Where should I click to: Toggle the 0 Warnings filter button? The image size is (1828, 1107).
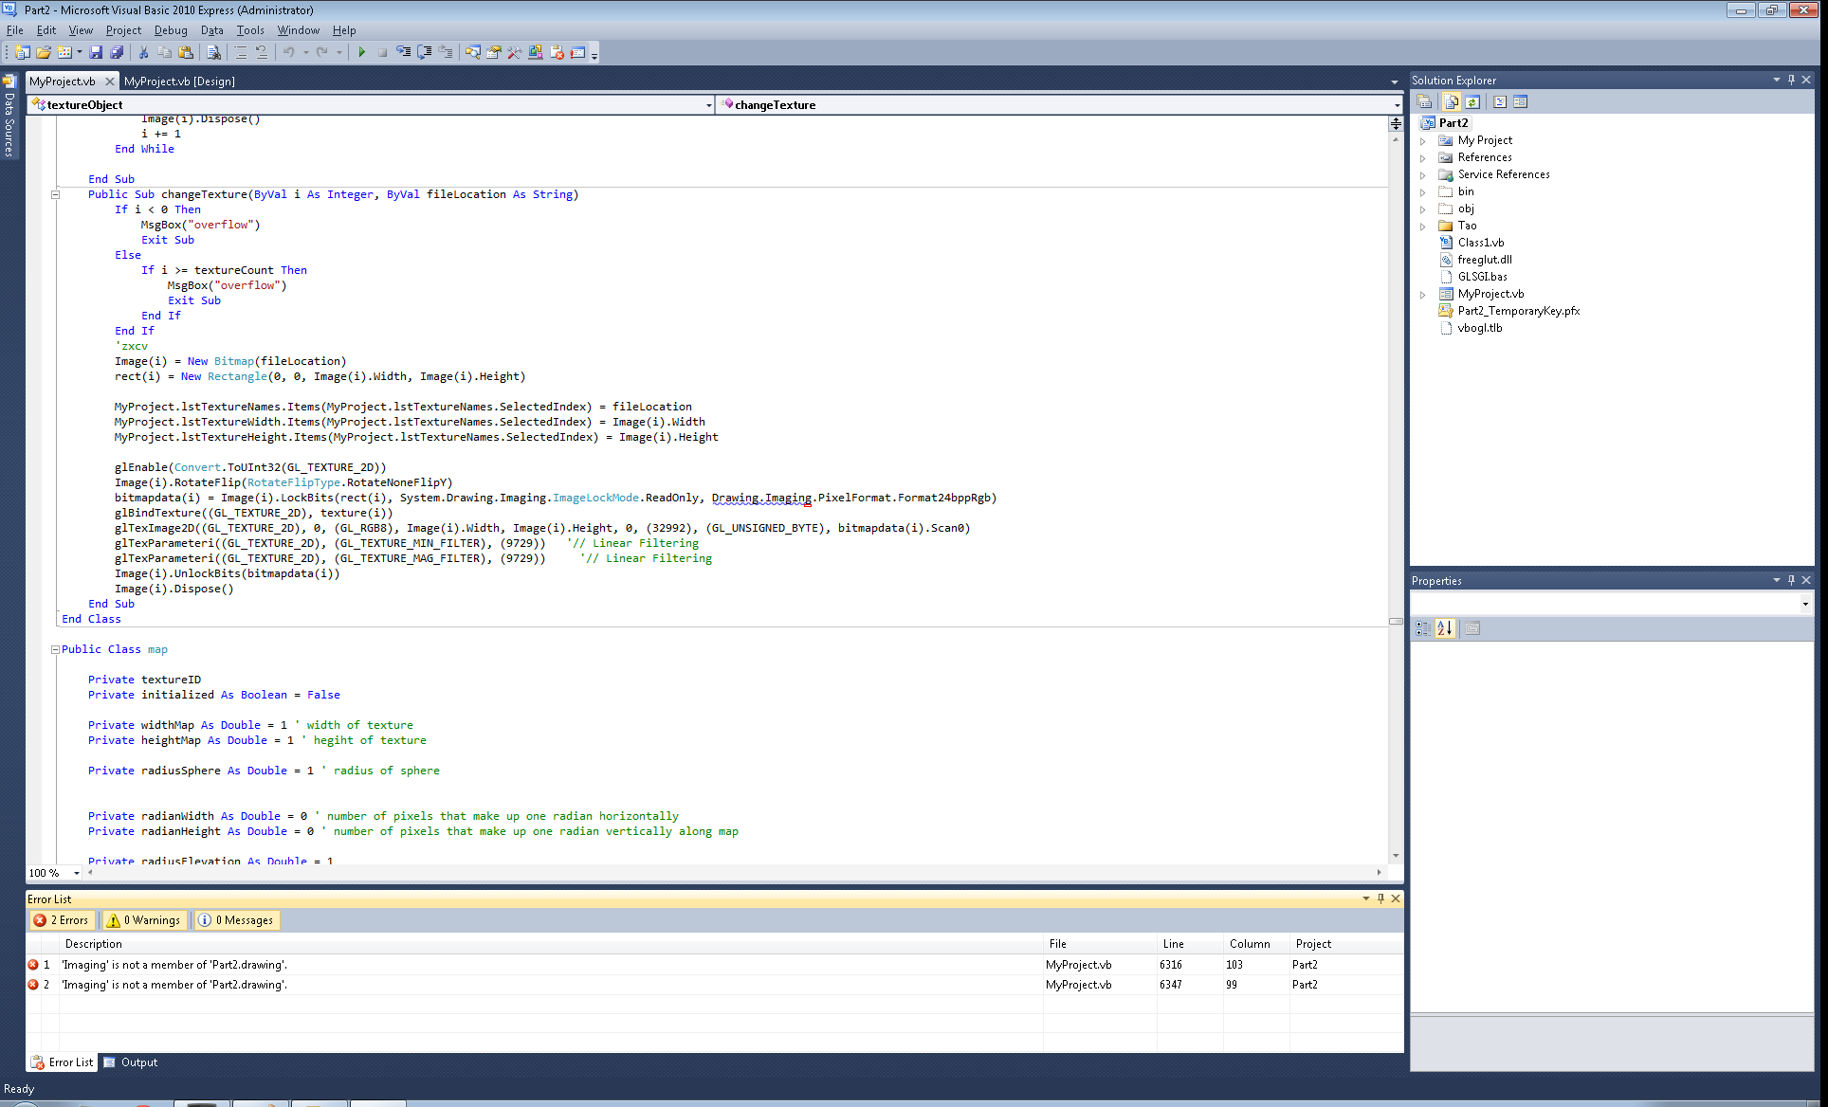coord(143,919)
